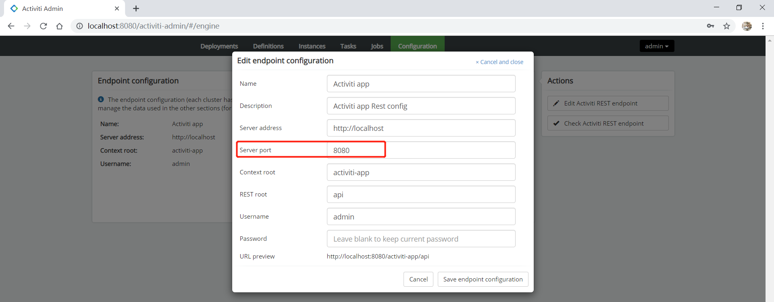Select the Configuration tab
The image size is (774, 302).
coord(417,46)
